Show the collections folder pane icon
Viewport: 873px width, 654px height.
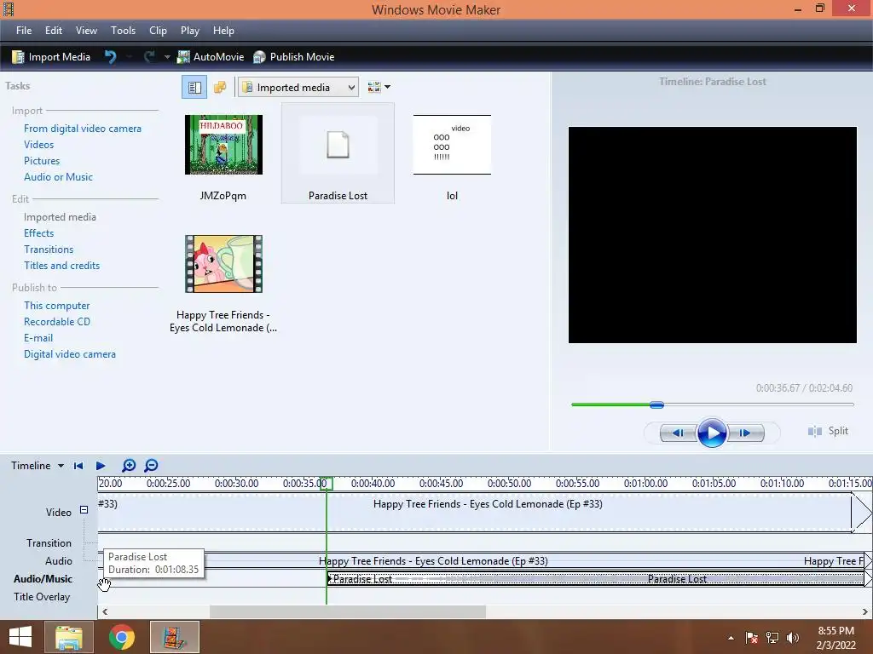point(220,88)
